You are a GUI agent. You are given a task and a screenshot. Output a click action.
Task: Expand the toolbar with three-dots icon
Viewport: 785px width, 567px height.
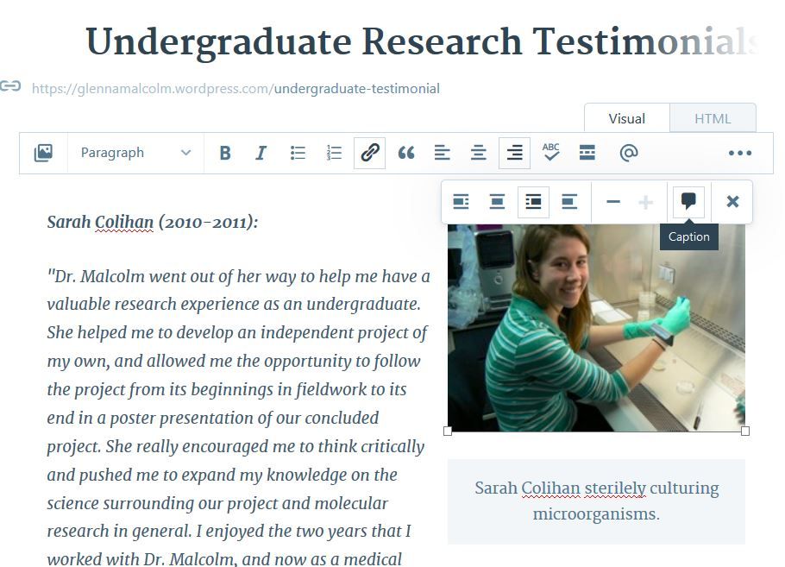740,154
